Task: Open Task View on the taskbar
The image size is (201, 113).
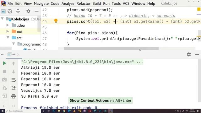Action: point(49,111)
